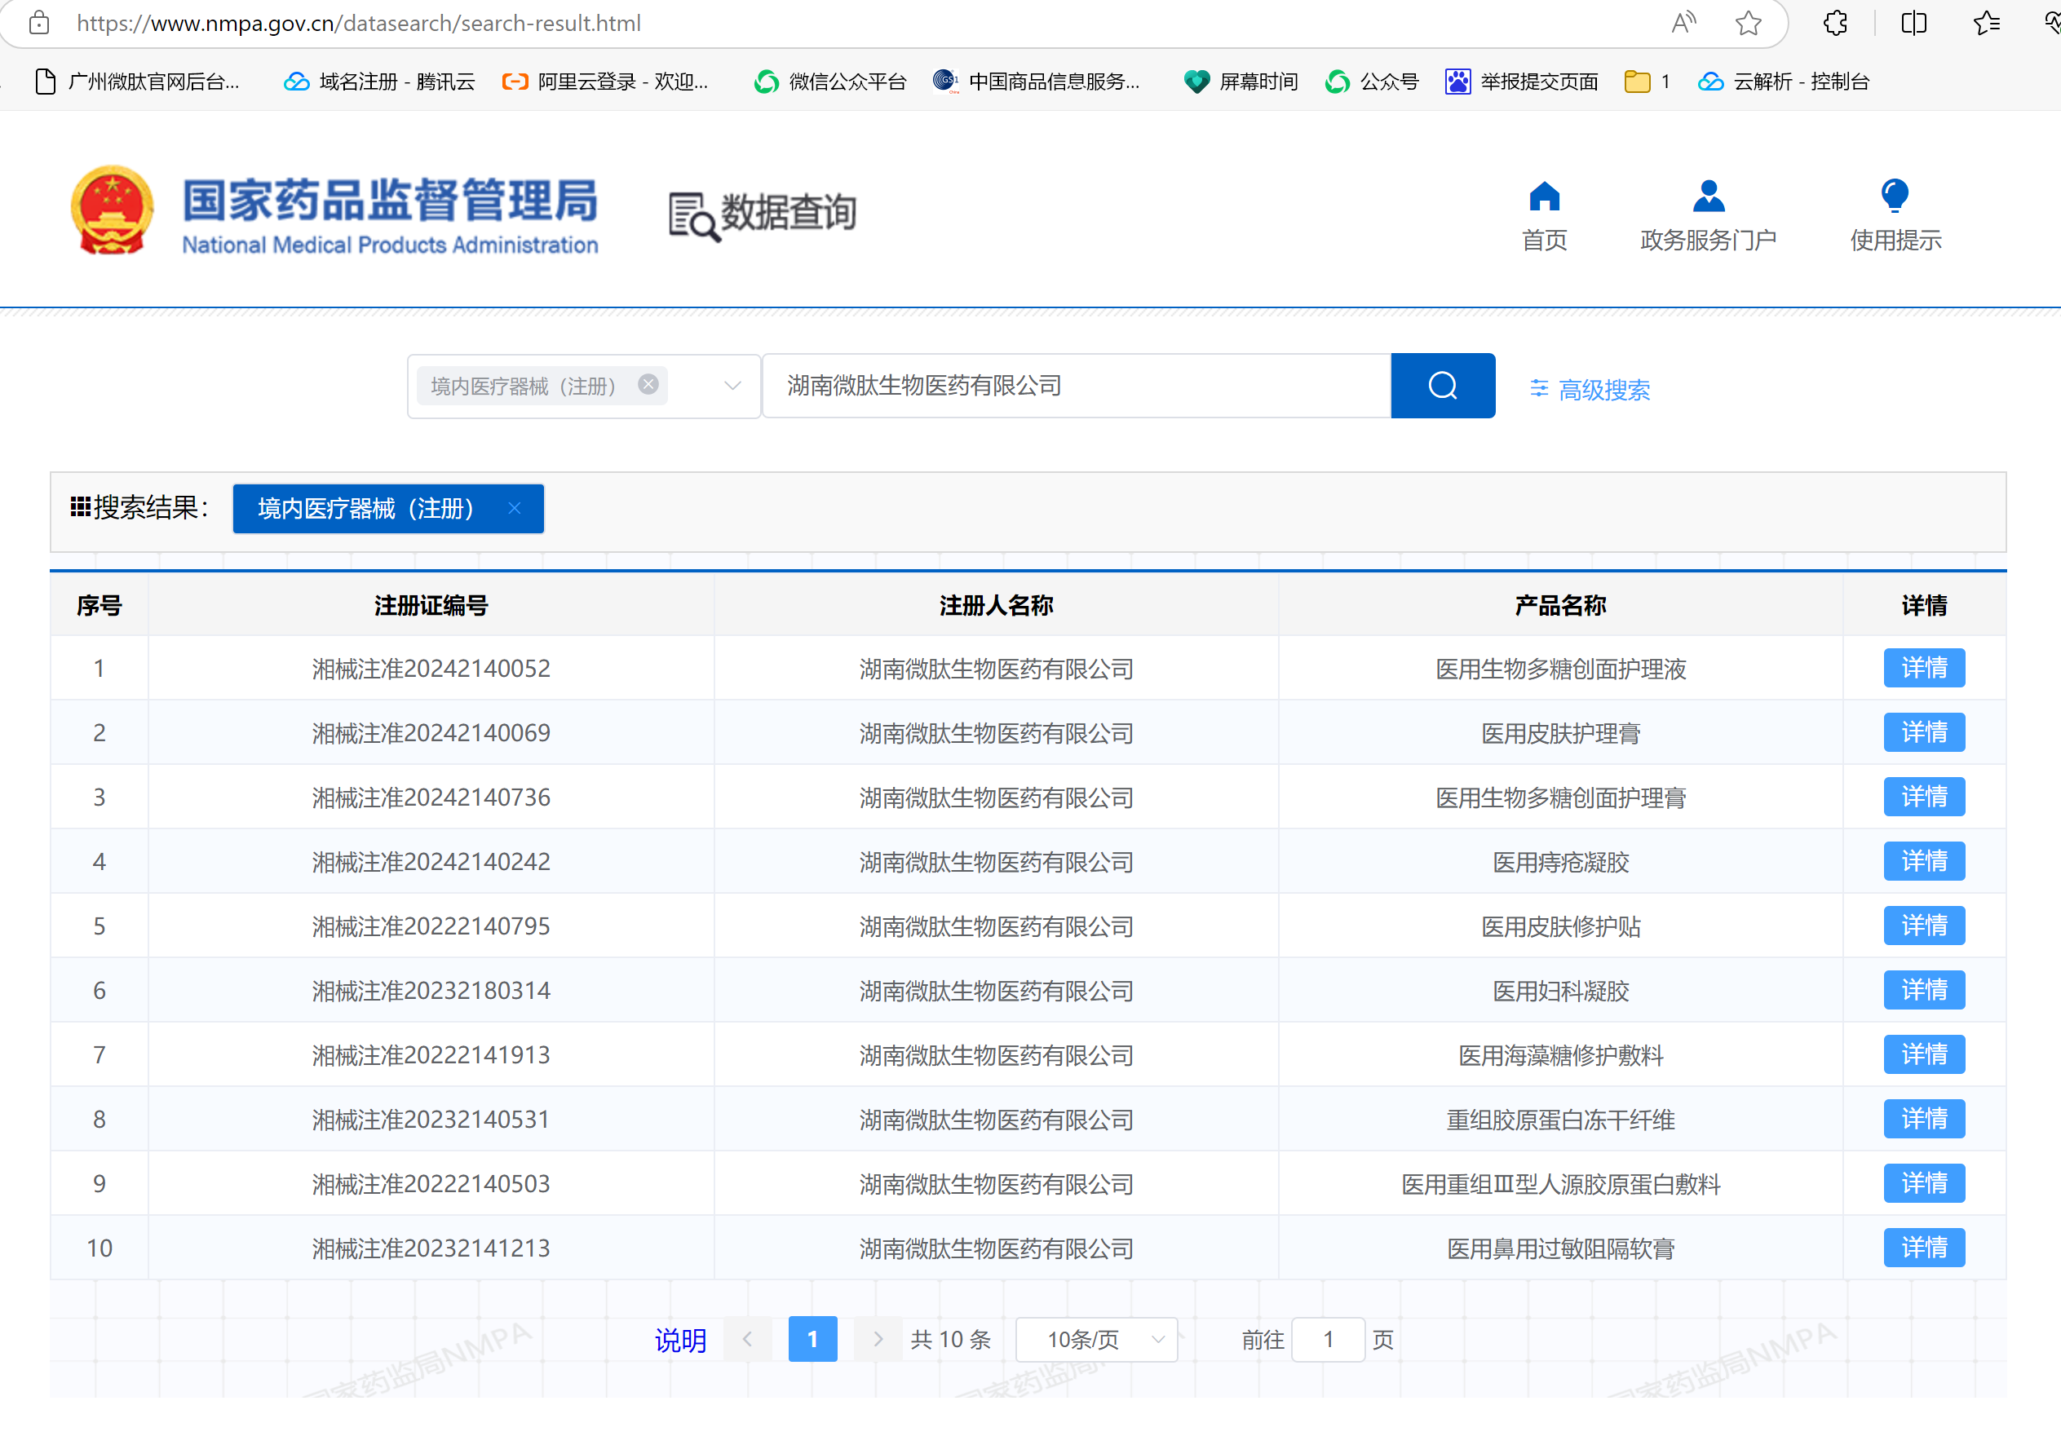
Task: Focus the company name search field
Action: coord(1077,386)
